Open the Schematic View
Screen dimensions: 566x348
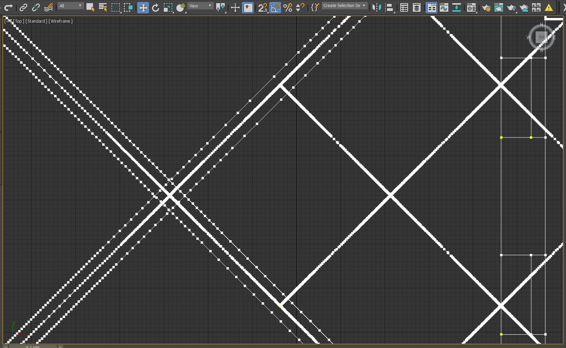coord(457,7)
